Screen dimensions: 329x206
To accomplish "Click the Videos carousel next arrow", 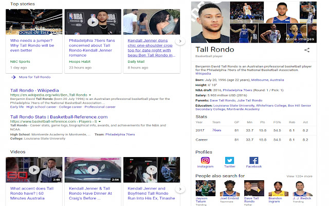I will click(x=180, y=189).
